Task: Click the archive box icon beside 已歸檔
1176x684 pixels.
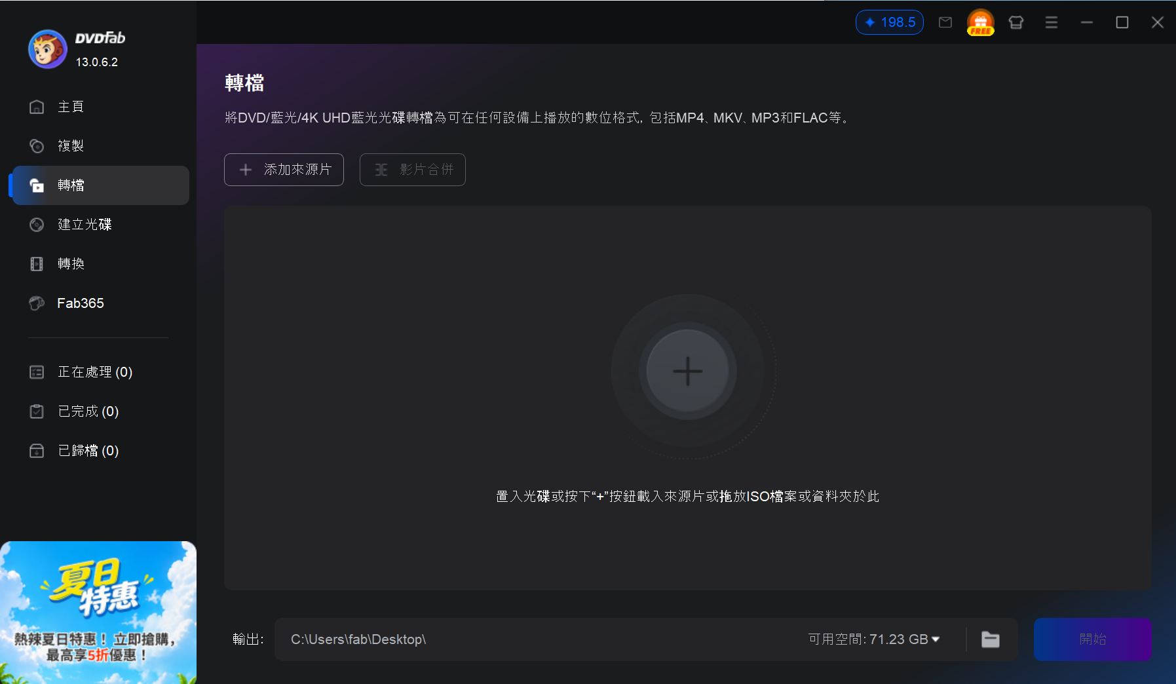Action: (37, 451)
